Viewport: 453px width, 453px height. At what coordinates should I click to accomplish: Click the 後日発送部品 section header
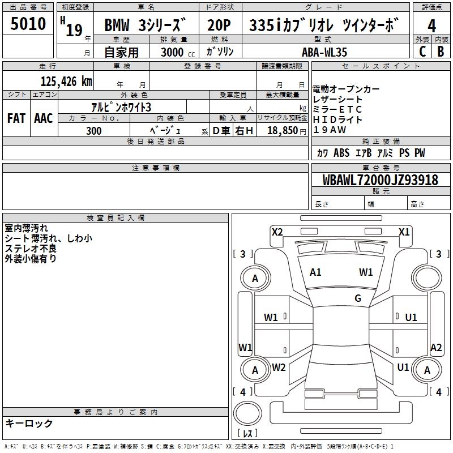click(x=156, y=141)
